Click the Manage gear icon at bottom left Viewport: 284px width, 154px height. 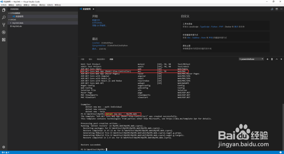[4, 147]
